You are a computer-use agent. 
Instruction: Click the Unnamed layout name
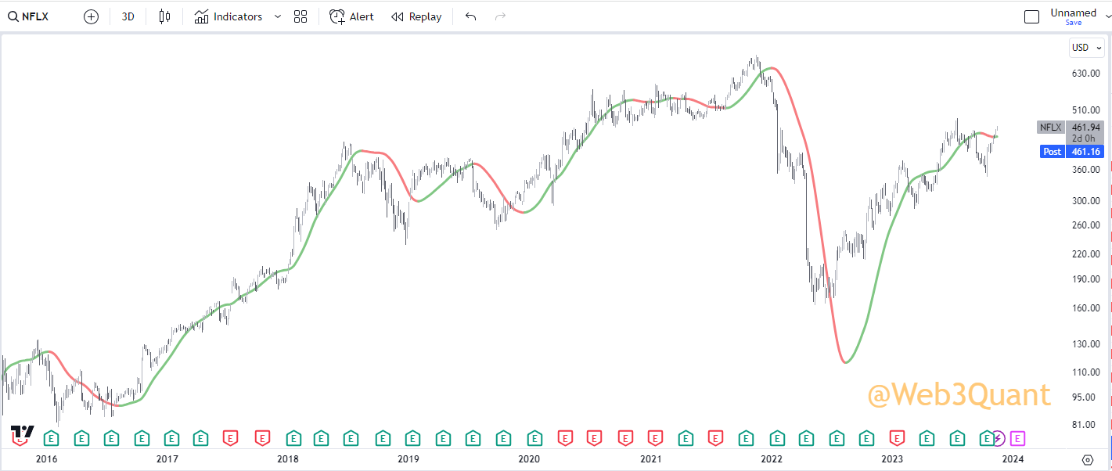(x=1073, y=13)
